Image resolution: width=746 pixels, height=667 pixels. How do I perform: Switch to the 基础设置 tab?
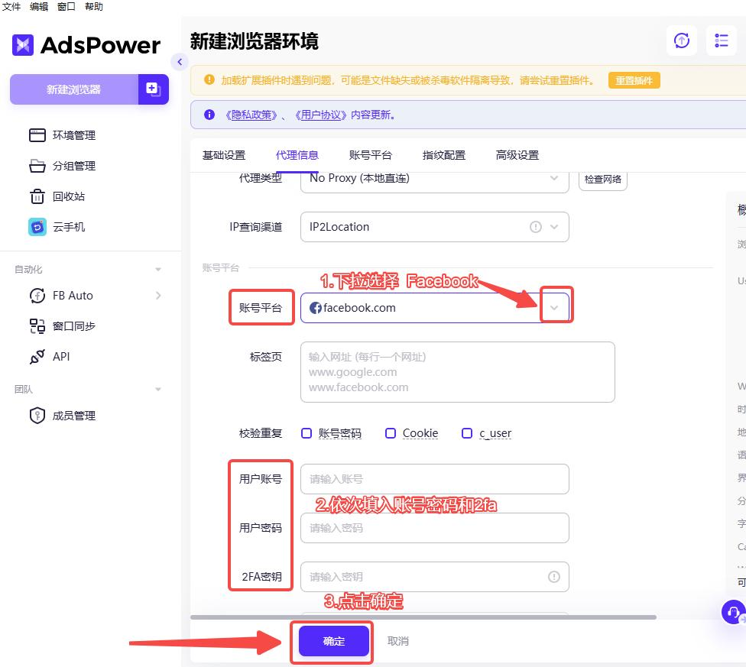pyautogui.click(x=224, y=155)
